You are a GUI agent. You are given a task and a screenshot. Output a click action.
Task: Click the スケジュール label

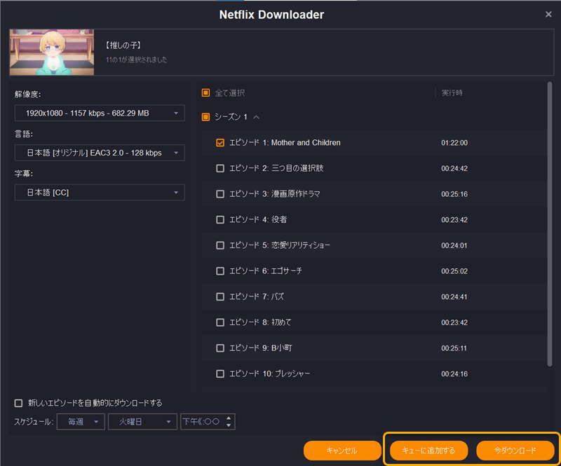34,422
